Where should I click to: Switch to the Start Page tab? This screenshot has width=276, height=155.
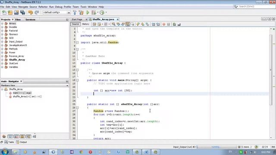[77, 19]
